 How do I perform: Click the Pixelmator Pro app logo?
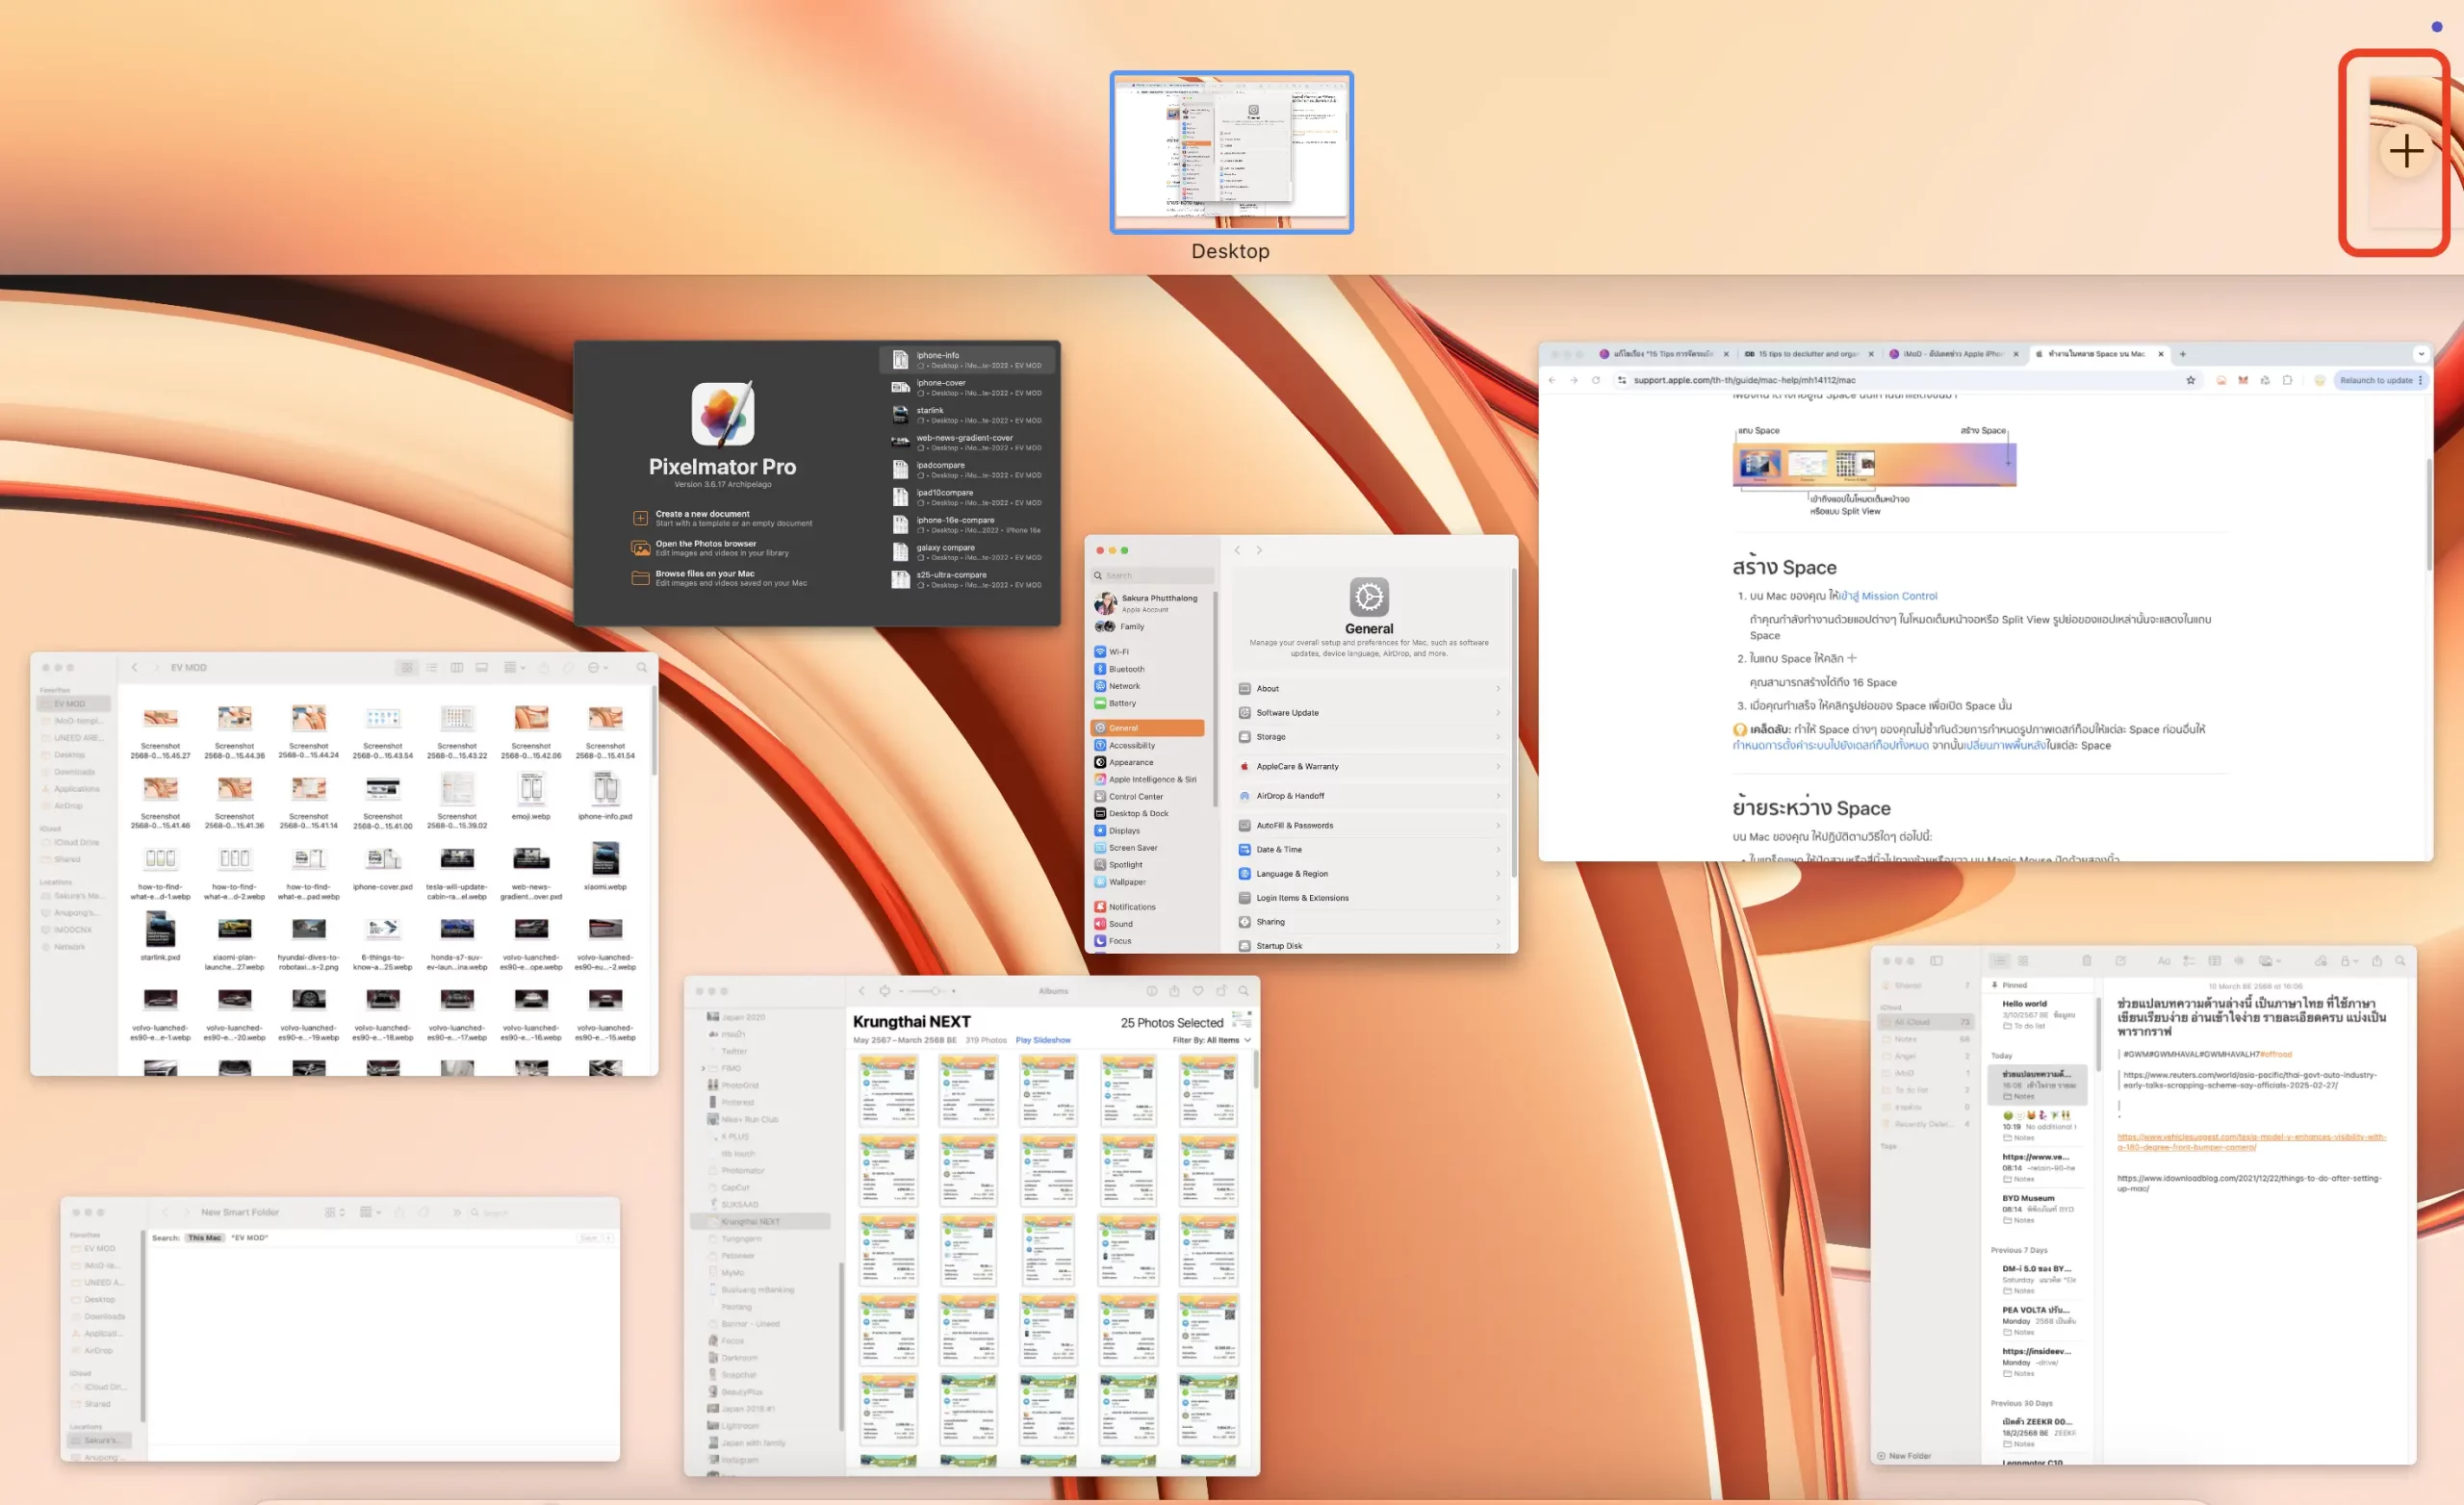pyautogui.click(x=722, y=413)
